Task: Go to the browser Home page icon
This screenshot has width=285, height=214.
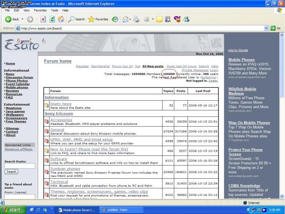Action: 61,19
